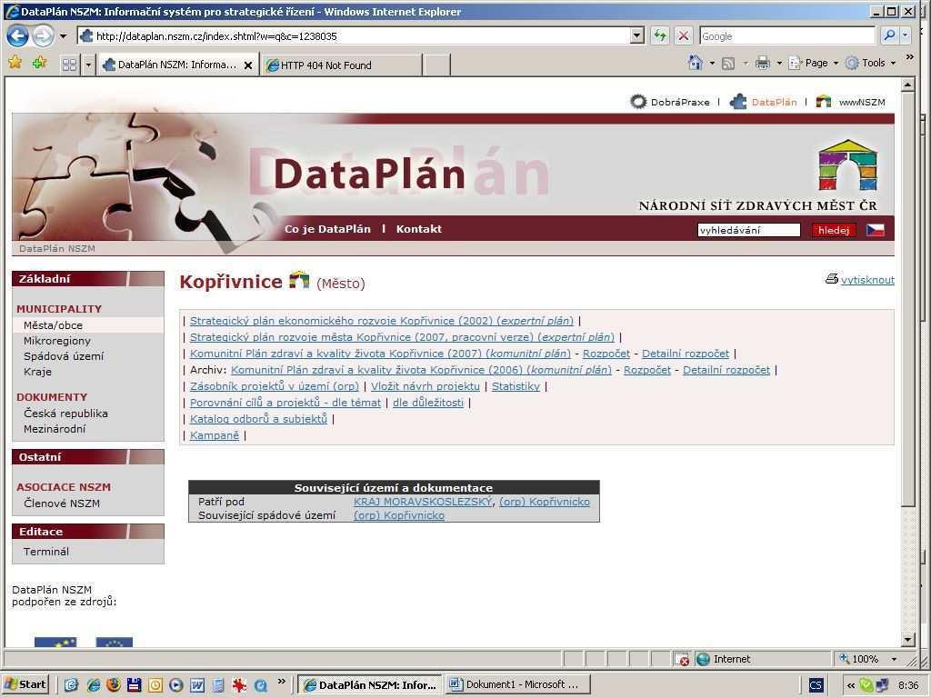Click the Quick Tabs grid icon
931x698 pixels.
coord(69,65)
